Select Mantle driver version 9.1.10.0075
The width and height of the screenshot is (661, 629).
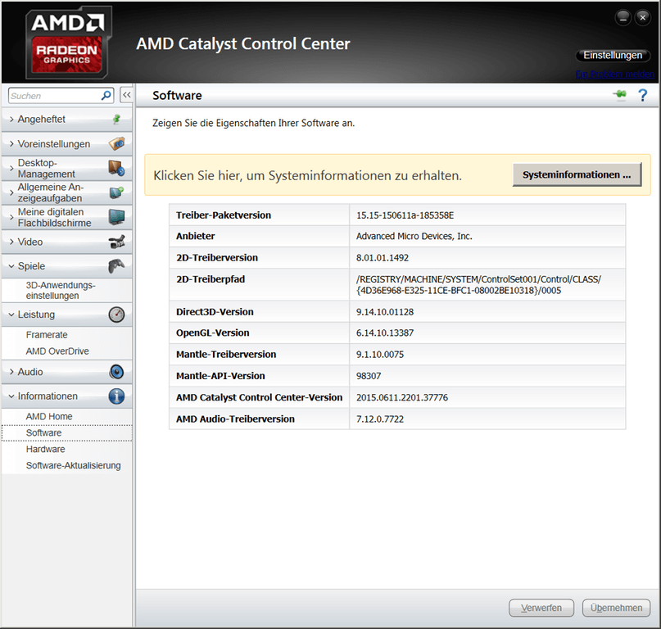(x=380, y=355)
